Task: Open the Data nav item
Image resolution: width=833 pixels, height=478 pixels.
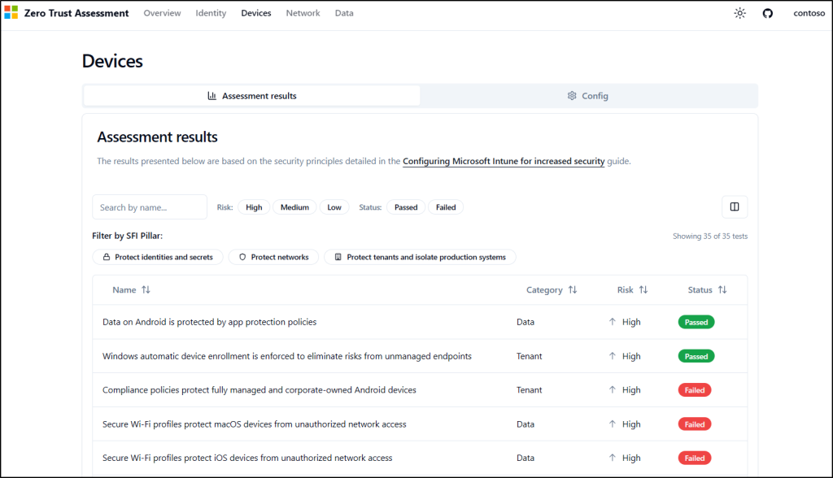Action: 344,13
